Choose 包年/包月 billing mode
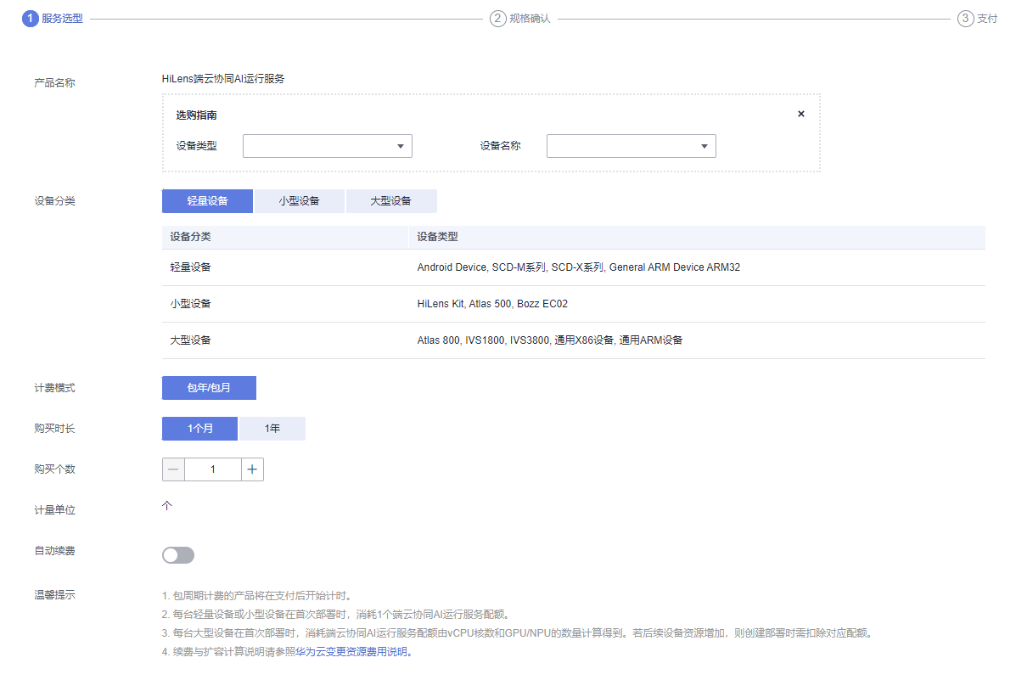Viewport: 1016px width, 680px height. coord(209,388)
